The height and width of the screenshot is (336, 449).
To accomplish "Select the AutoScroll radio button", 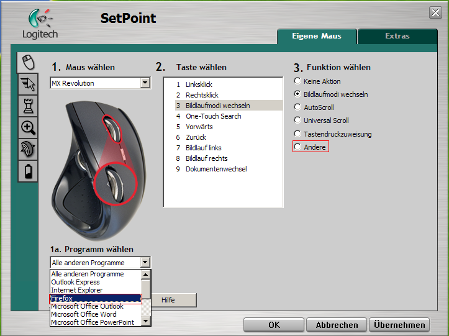I will (297, 107).
